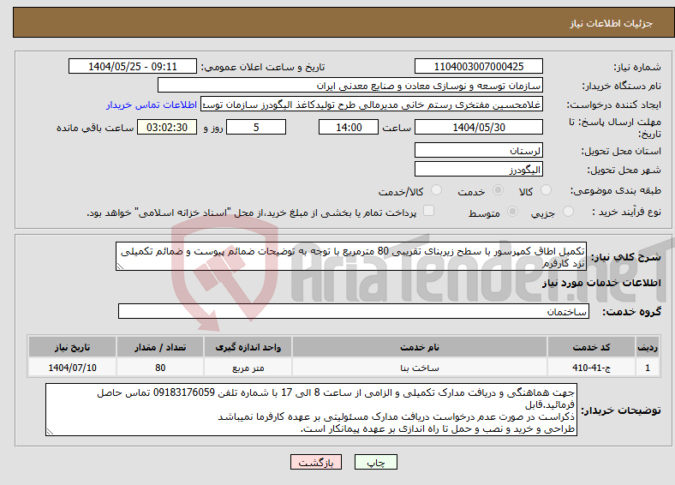
Task: Click the شماره نیاز label
Action: 637,67
